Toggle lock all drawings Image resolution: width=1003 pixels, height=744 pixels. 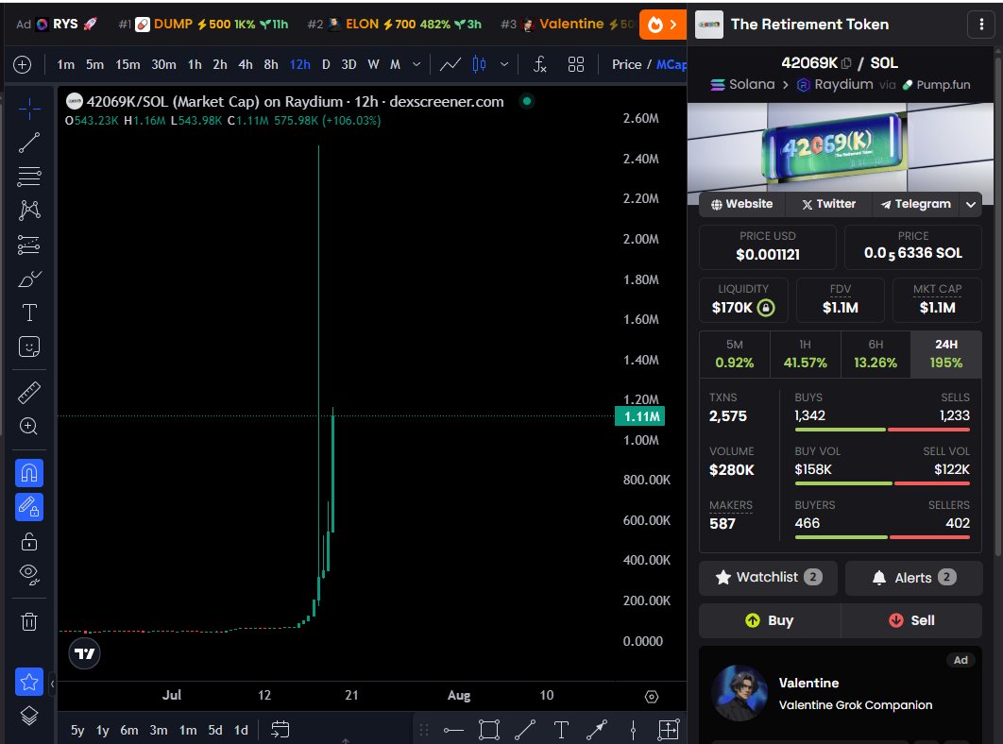28,542
